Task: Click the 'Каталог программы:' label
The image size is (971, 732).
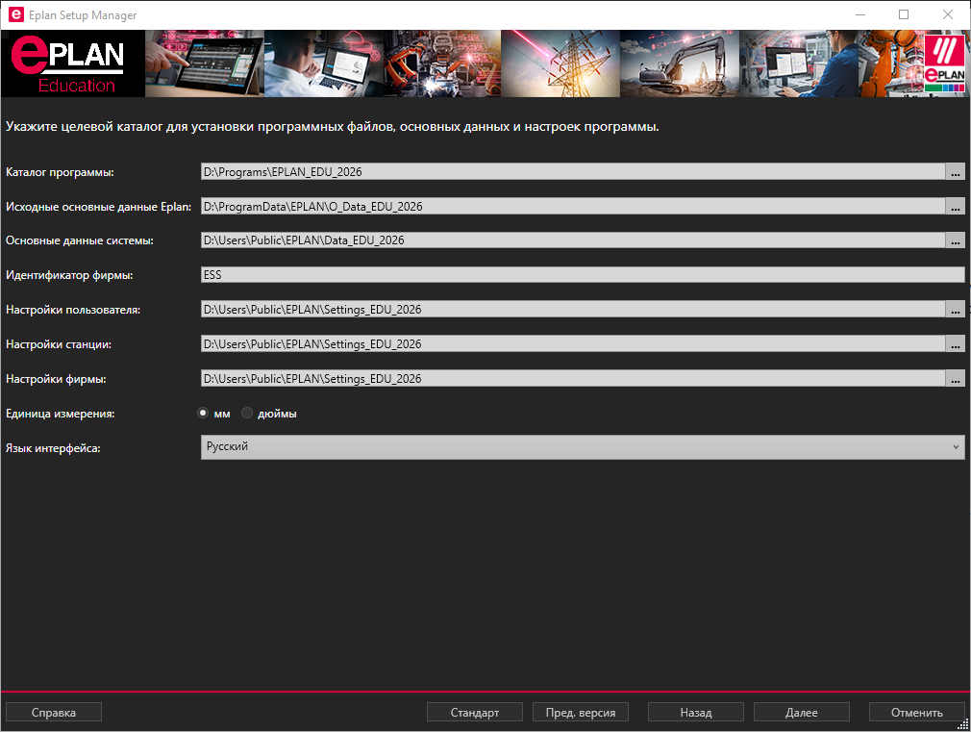Action: [x=60, y=172]
